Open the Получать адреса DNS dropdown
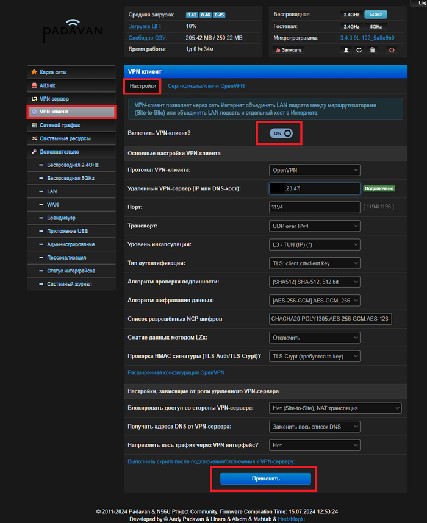 [x=314, y=427]
